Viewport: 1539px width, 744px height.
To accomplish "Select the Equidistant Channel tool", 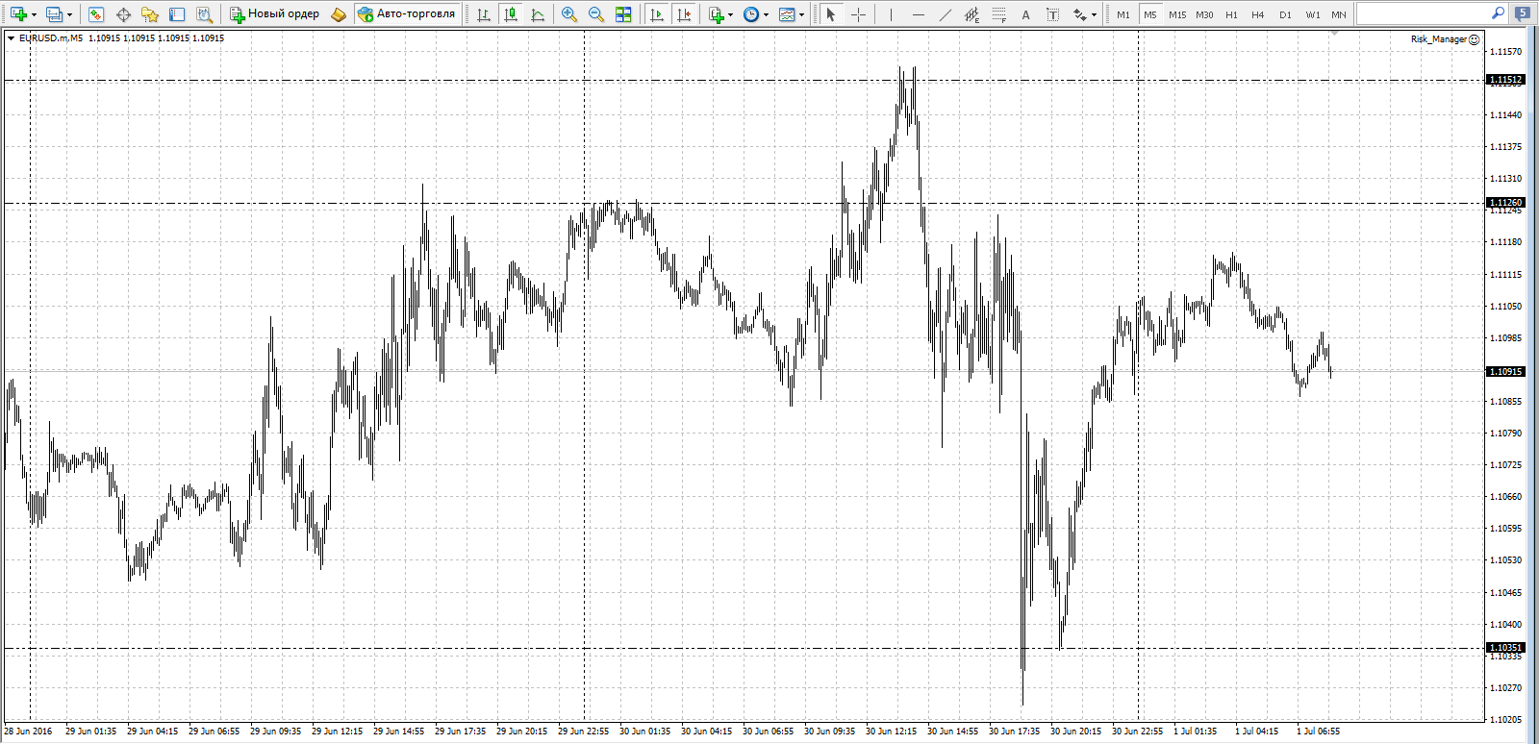I will tap(971, 14).
